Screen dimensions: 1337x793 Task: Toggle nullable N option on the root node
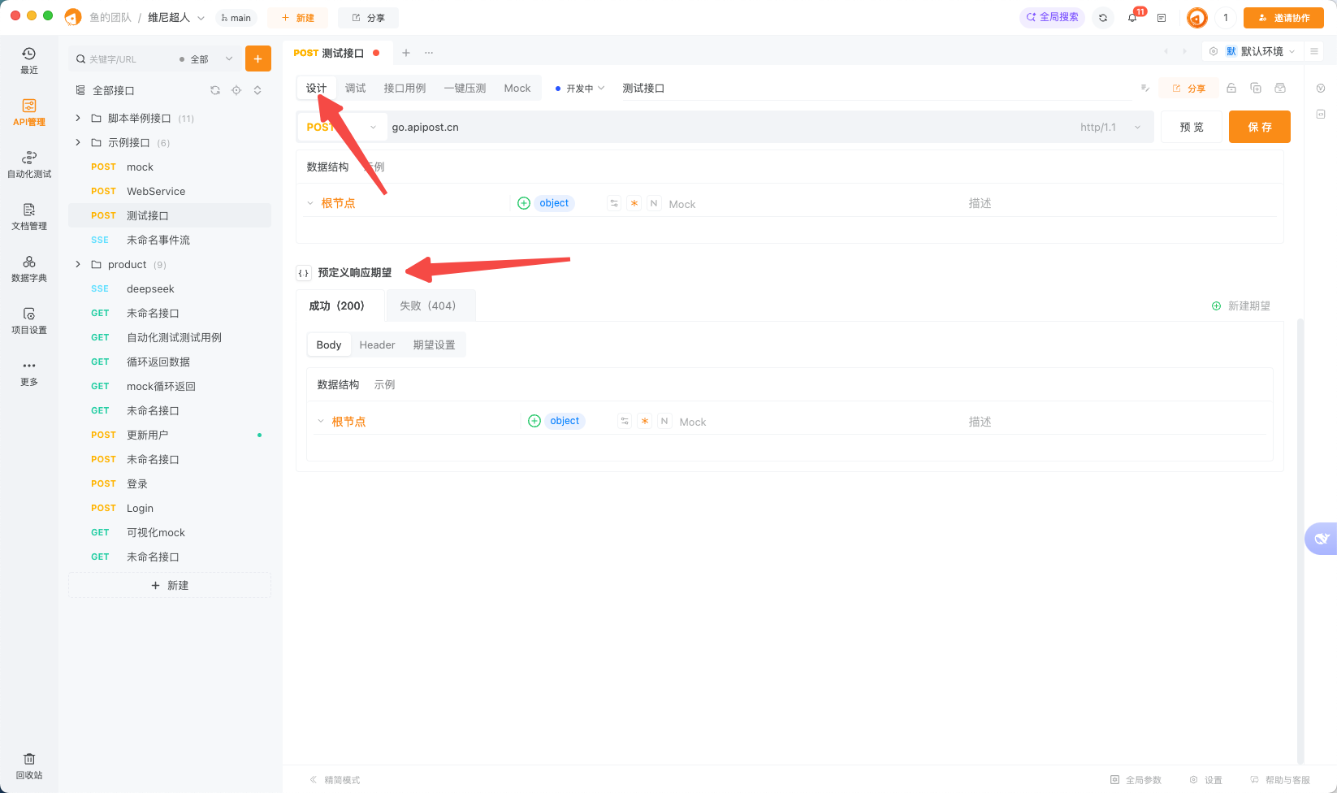point(654,203)
